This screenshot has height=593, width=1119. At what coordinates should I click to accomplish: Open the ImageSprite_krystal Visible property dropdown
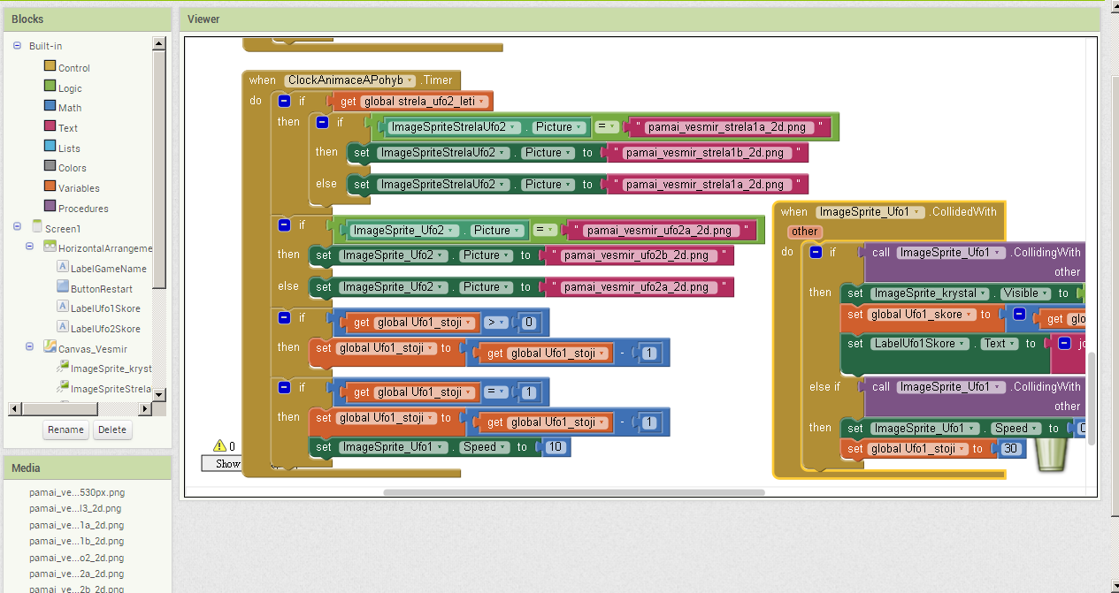(x=1026, y=293)
